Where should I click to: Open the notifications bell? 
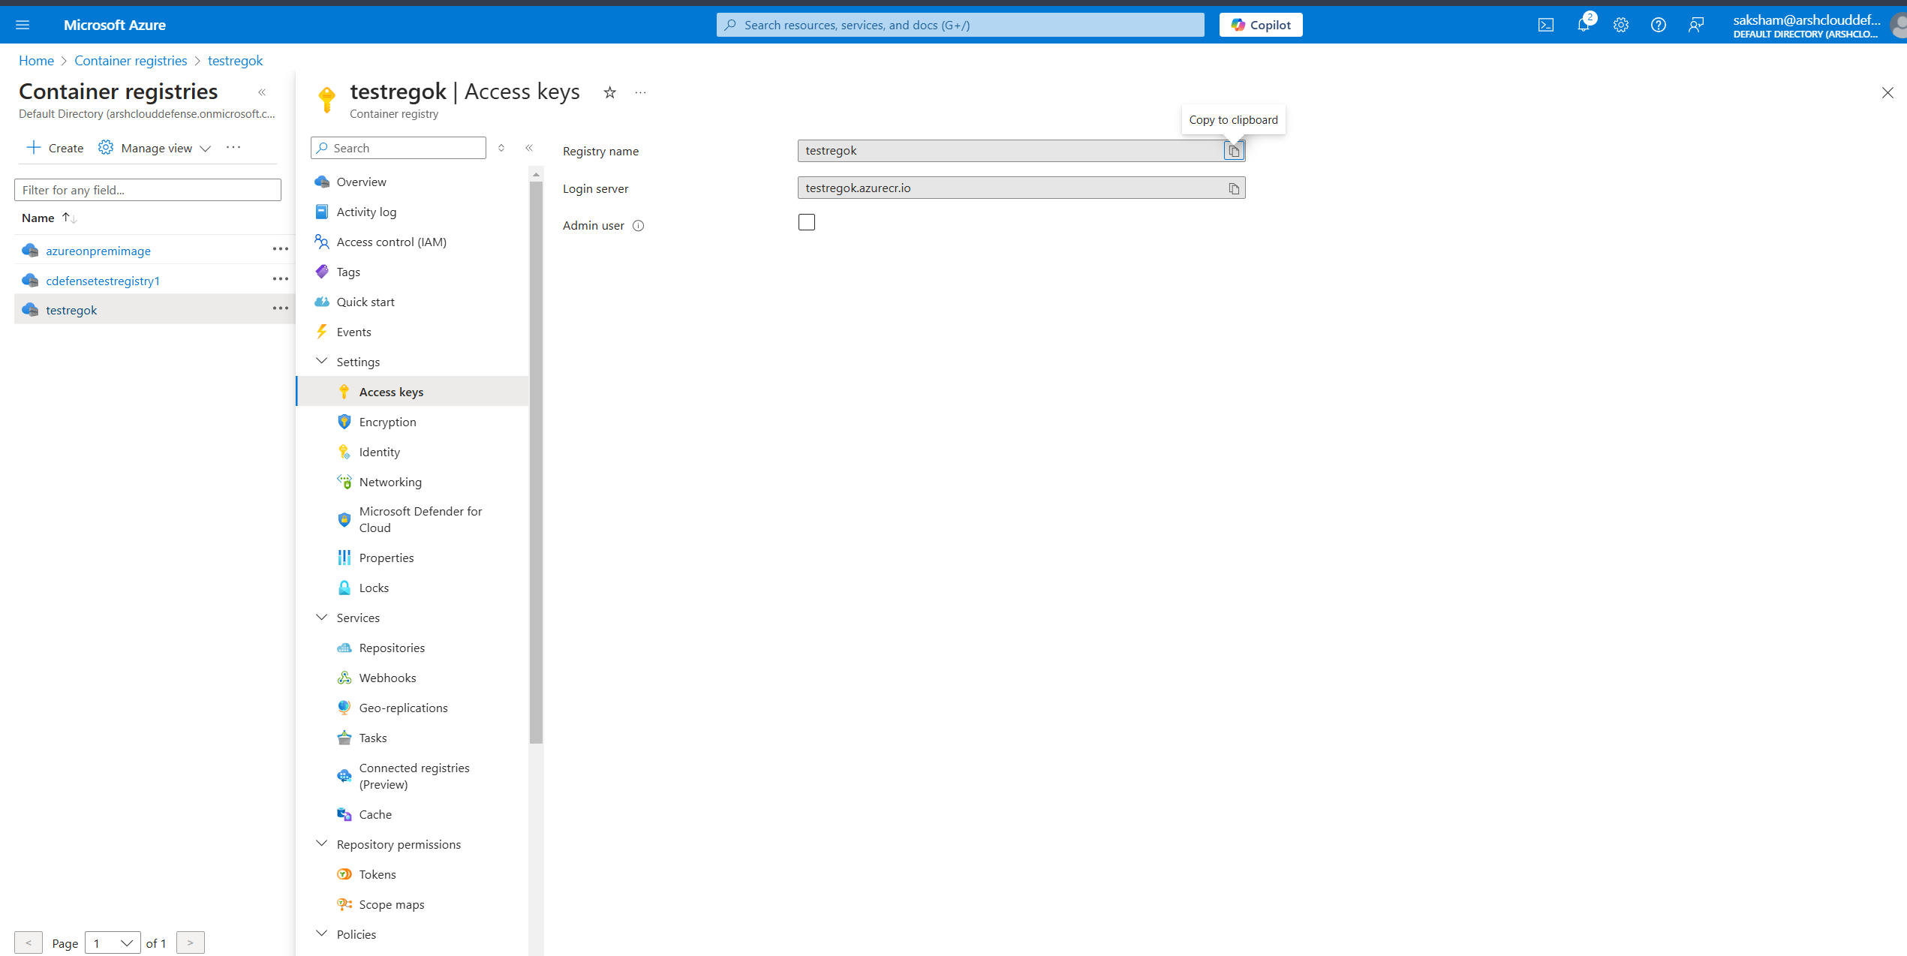[1583, 25]
